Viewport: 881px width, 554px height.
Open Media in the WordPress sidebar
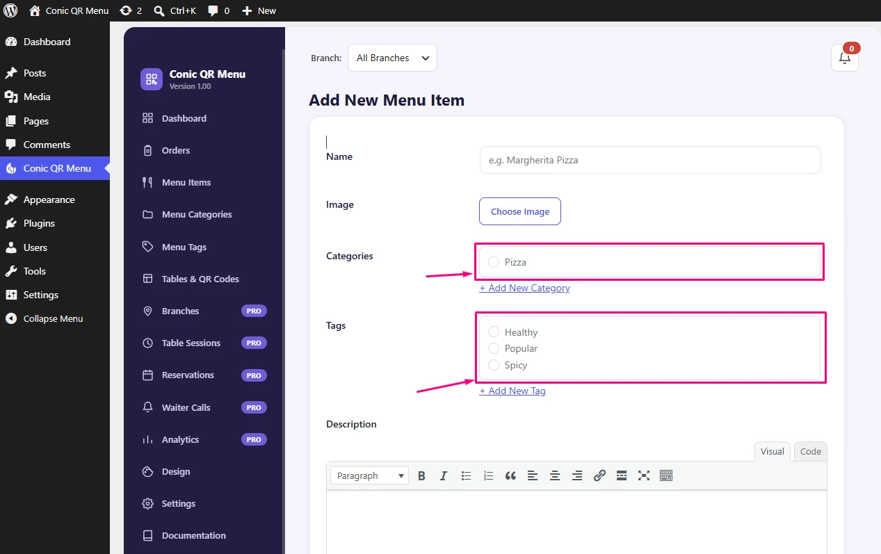(x=55, y=97)
